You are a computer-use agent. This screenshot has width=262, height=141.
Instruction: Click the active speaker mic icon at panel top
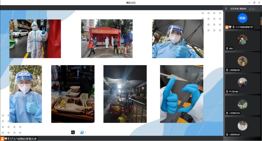(226, 8)
